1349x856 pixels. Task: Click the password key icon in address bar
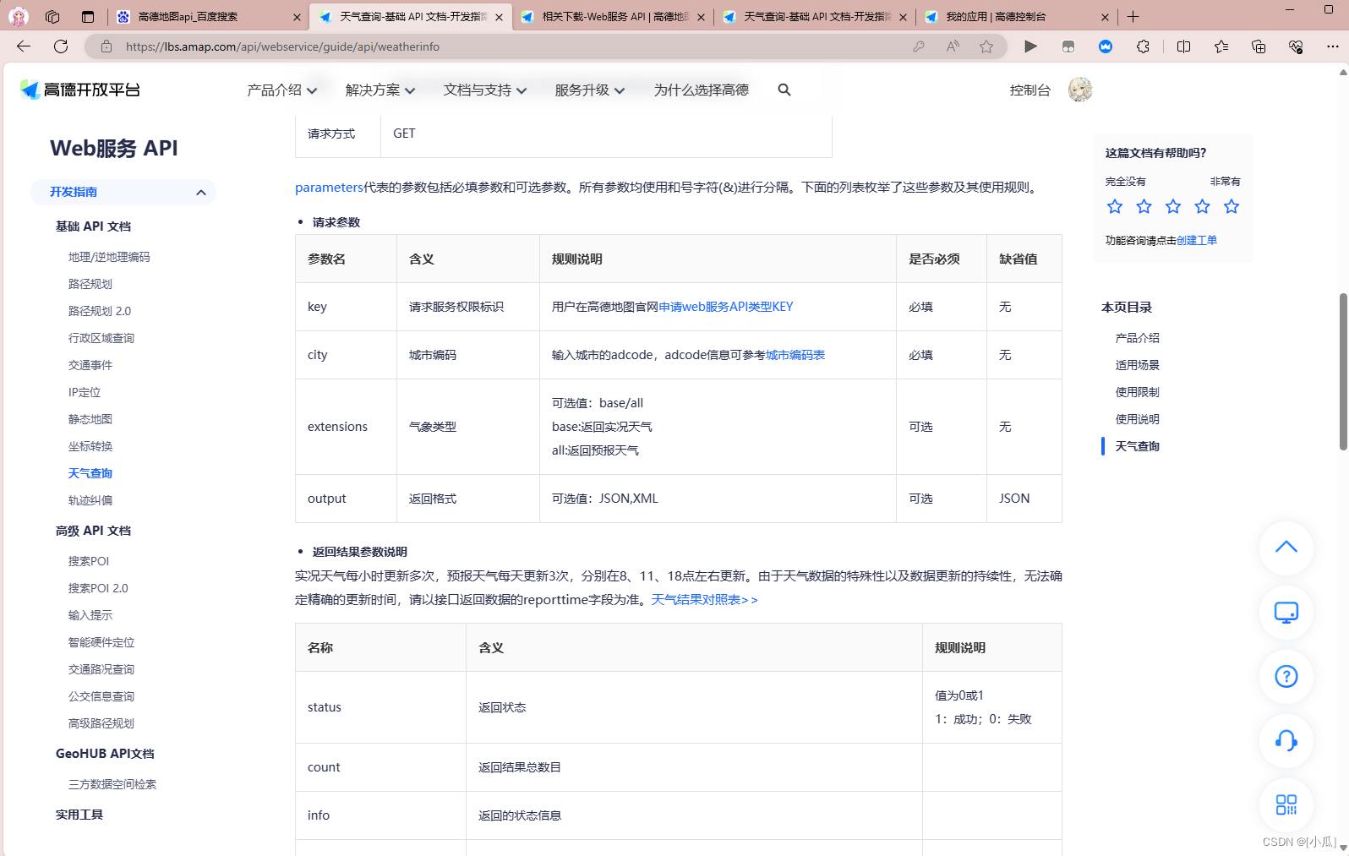pyautogui.click(x=919, y=46)
